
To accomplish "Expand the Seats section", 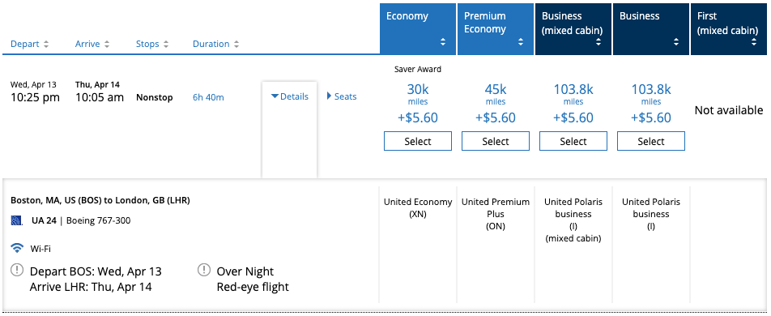I will 342,96.
